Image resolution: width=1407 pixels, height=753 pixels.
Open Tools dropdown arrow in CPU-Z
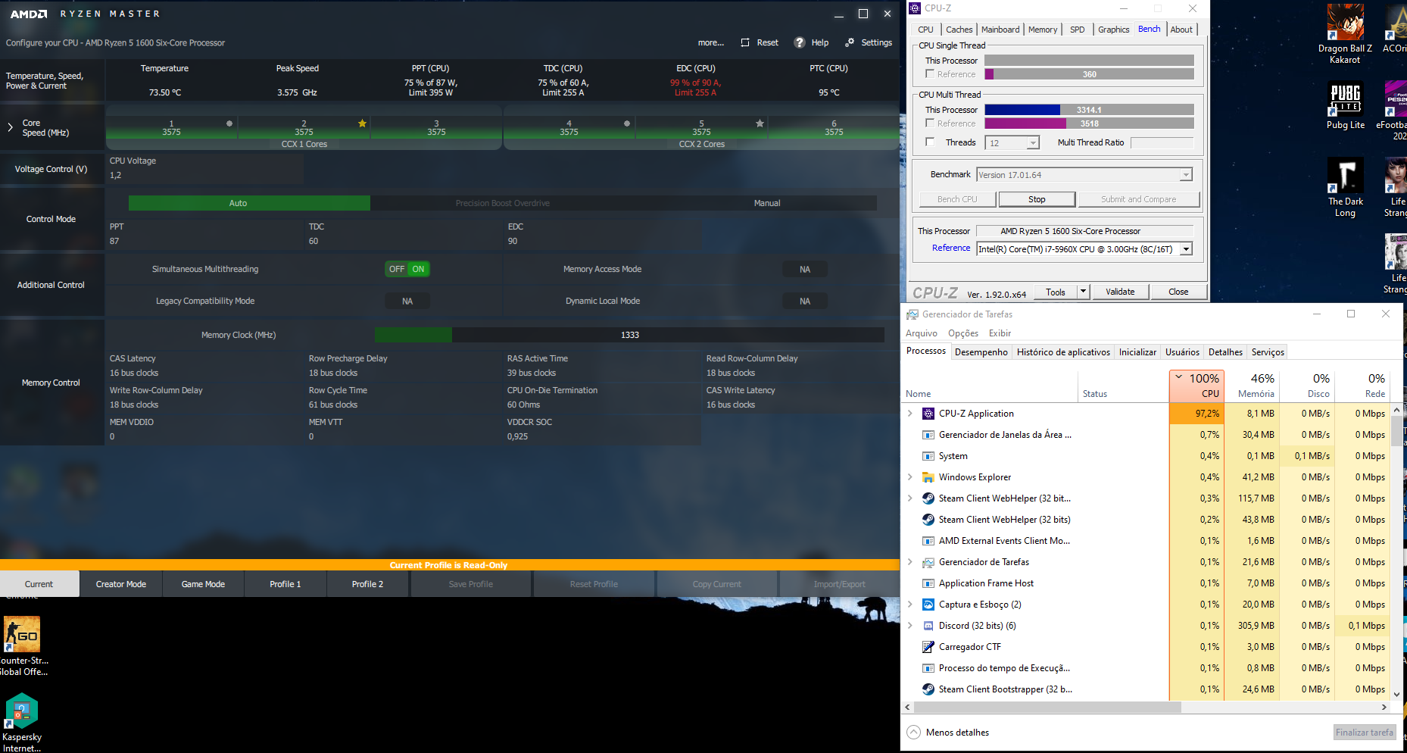[1083, 292]
